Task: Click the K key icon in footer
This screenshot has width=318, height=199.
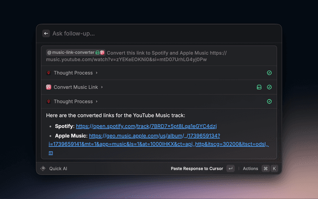Action: click(274, 169)
